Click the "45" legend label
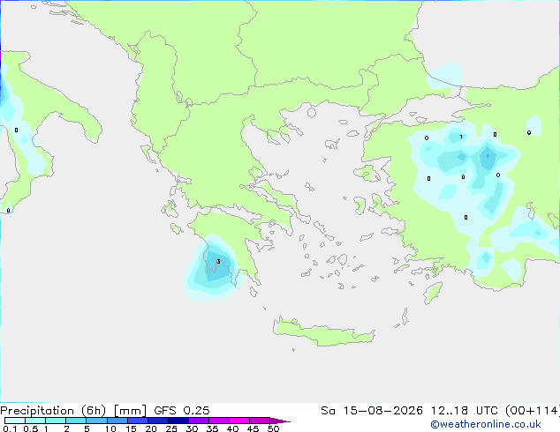560x432 pixels. [x=253, y=428]
